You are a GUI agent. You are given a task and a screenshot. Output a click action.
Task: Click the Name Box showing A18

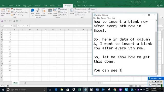point(6,26)
